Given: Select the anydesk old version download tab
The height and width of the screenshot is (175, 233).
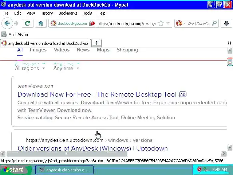Looking at the screenshot, I should tap(46, 43).
